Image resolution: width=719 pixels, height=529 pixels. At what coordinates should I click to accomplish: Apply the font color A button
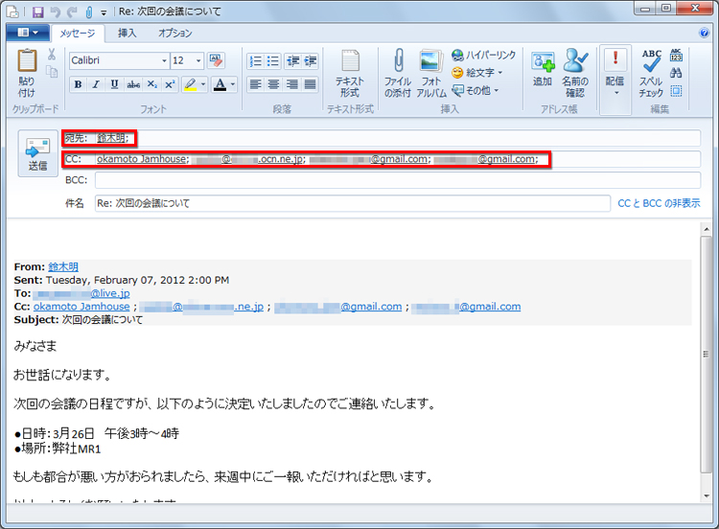[x=220, y=84]
